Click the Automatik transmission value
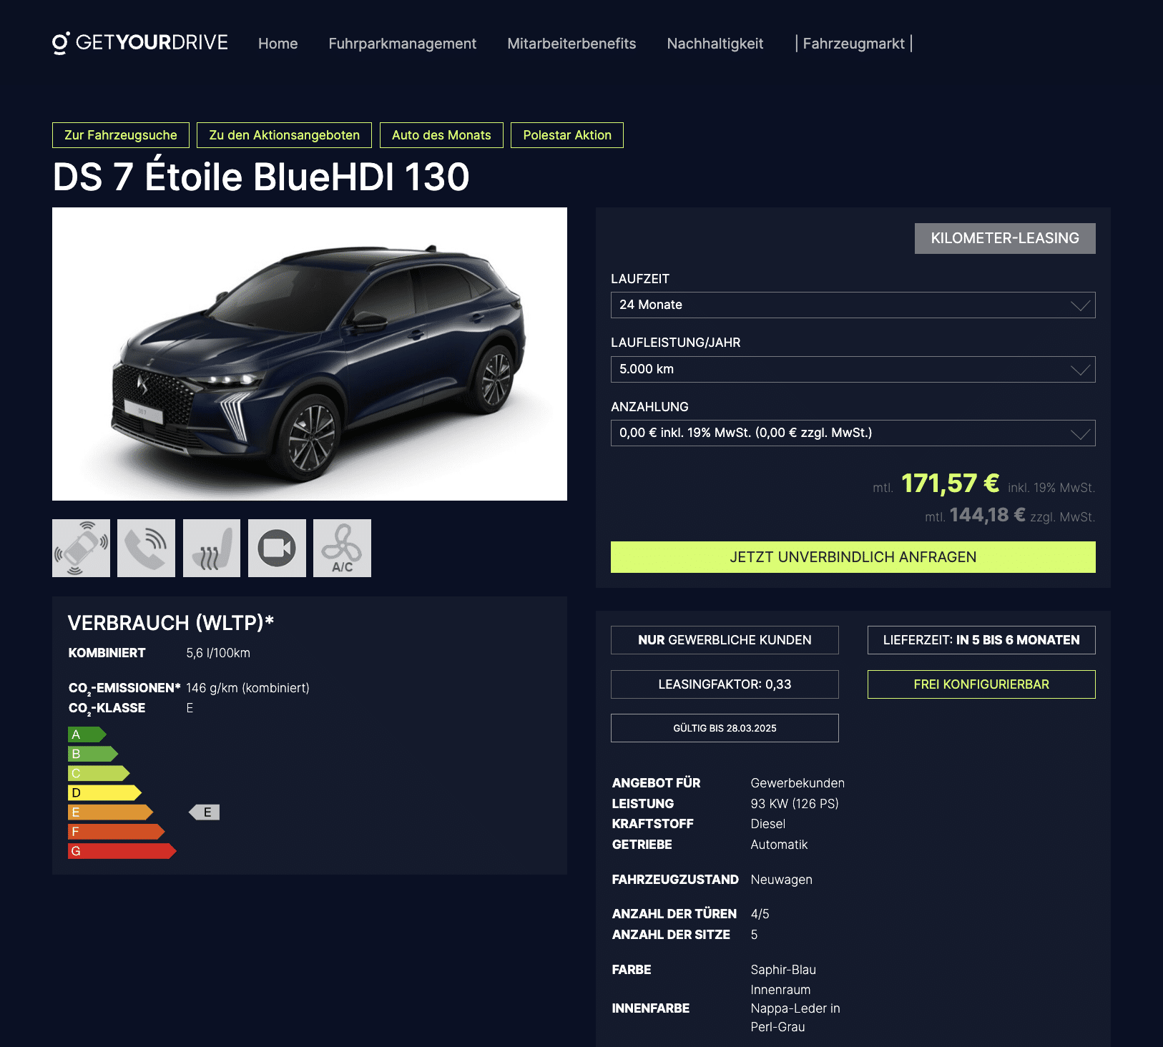This screenshot has width=1163, height=1047. [x=779, y=845]
